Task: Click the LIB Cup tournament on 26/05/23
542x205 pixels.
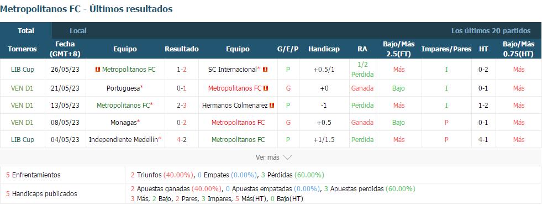Action: [23, 70]
